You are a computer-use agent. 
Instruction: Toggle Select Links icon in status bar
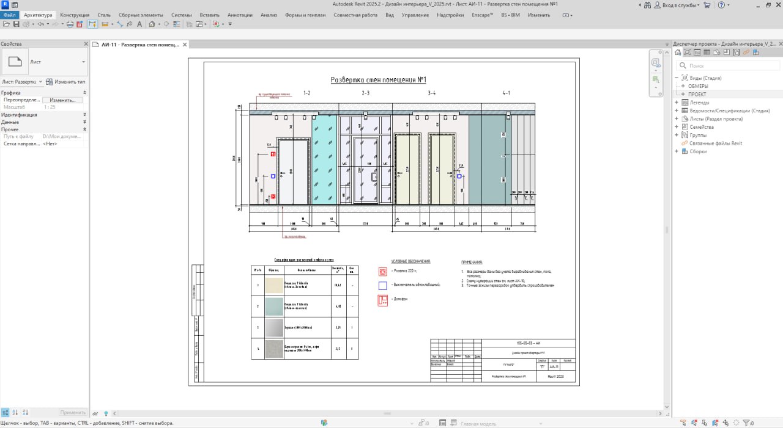click(683, 423)
